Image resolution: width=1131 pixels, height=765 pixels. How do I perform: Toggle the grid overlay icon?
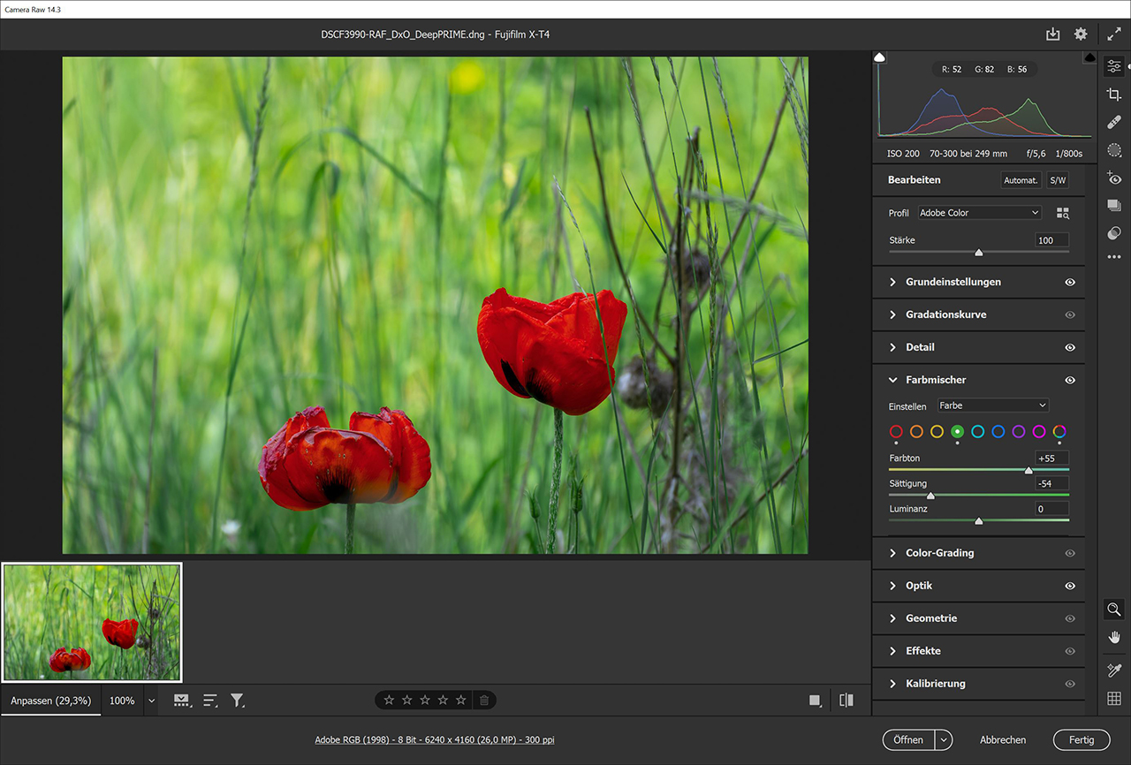pyautogui.click(x=1114, y=699)
